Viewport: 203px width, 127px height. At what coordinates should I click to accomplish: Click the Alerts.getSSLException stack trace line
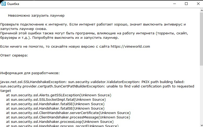[x=59, y=95]
